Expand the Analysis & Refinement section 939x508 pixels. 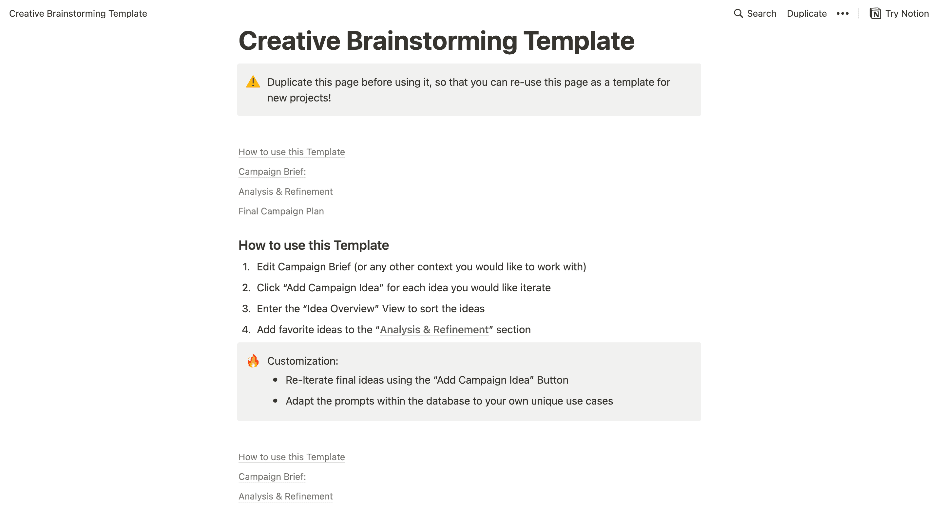coord(285,191)
